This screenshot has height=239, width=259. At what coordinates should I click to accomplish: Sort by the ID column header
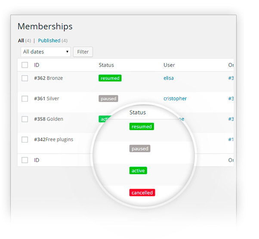[37, 65]
